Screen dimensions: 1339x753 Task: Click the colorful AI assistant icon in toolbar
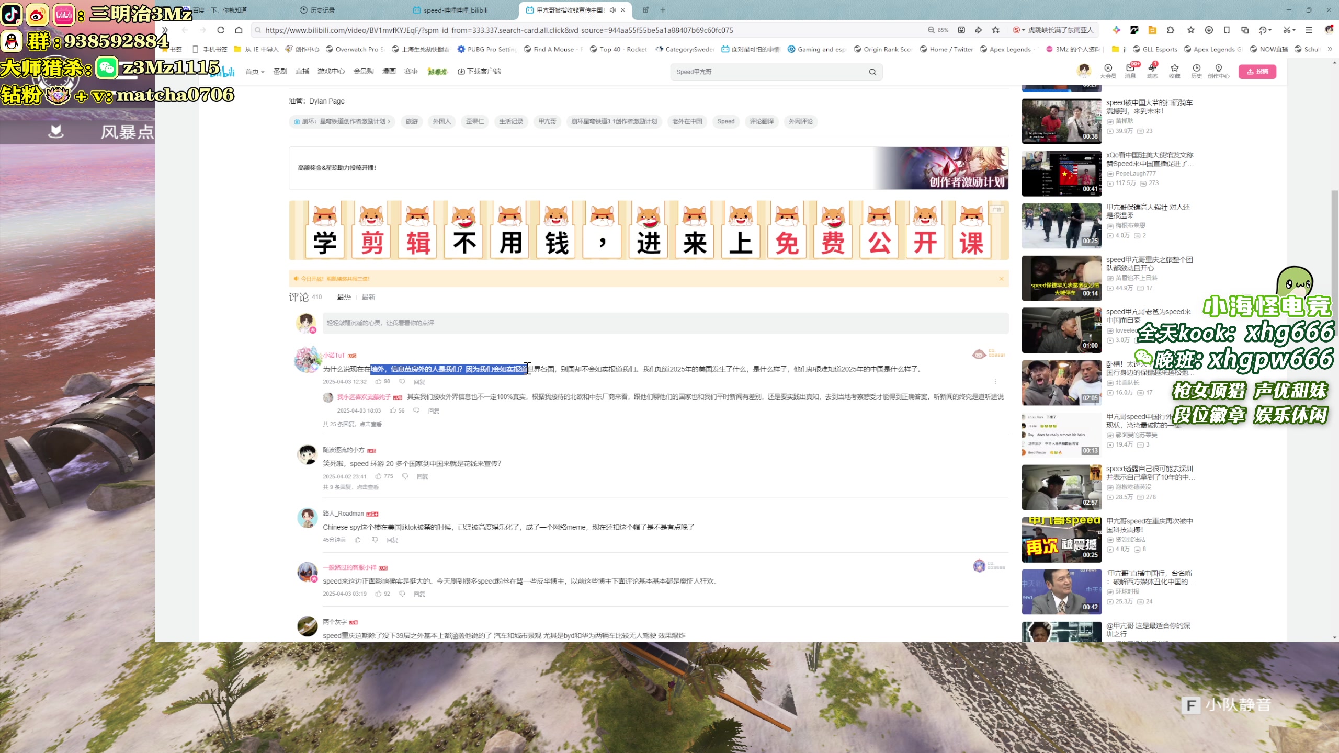pyautogui.click(x=1116, y=30)
